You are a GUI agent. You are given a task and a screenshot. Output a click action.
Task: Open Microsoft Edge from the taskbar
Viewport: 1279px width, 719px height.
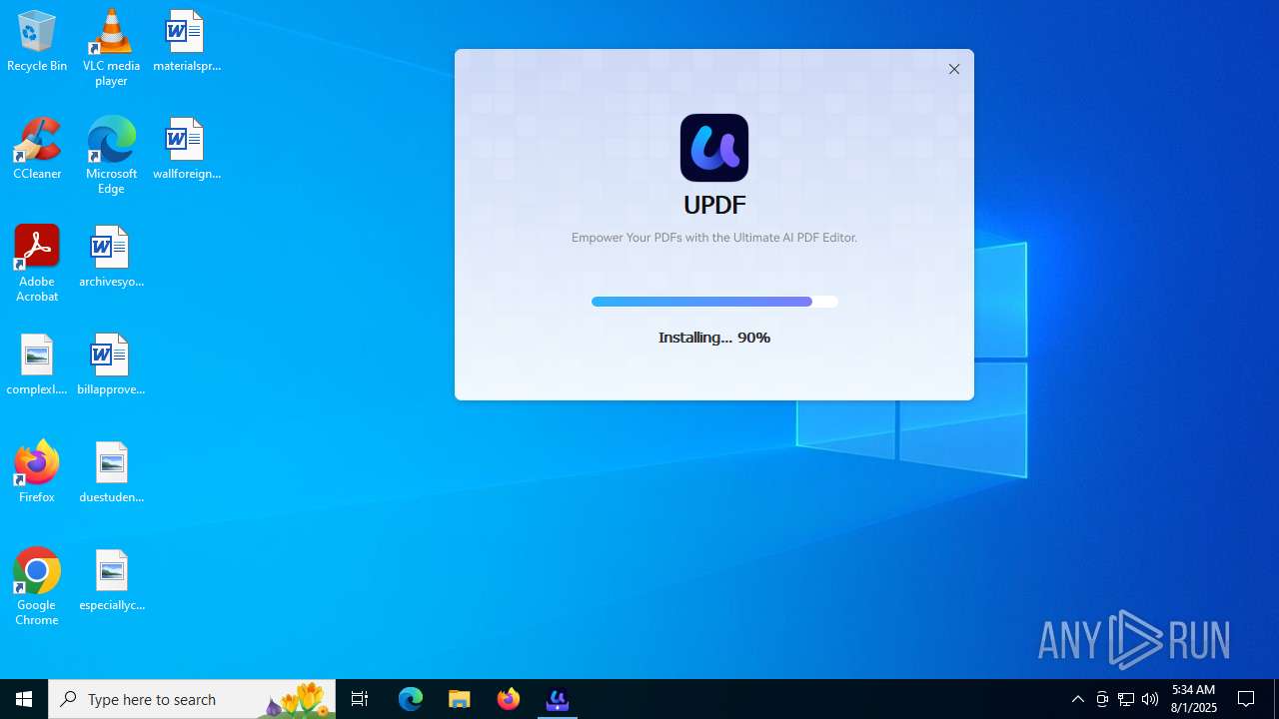pos(411,699)
